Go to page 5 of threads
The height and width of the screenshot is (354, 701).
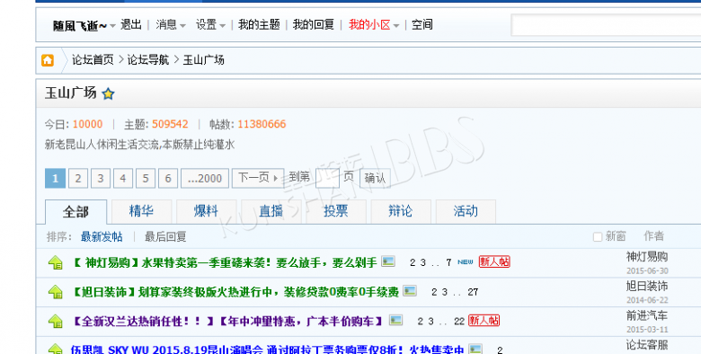(146, 178)
